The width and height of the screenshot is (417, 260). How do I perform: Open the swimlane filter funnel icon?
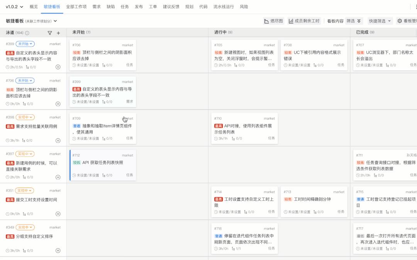click(x=50, y=33)
